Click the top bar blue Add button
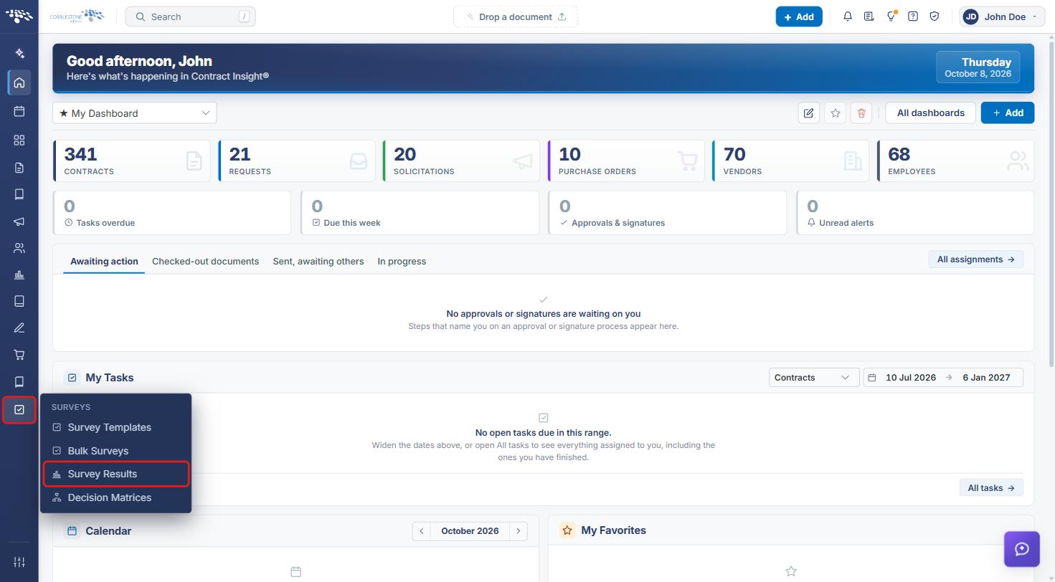The width and height of the screenshot is (1055, 582). (x=799, y=16)
